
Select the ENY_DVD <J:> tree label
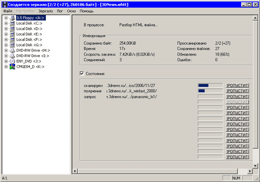click(x=29, y=61)
